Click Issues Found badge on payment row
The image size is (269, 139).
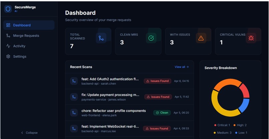pos(158,97)
